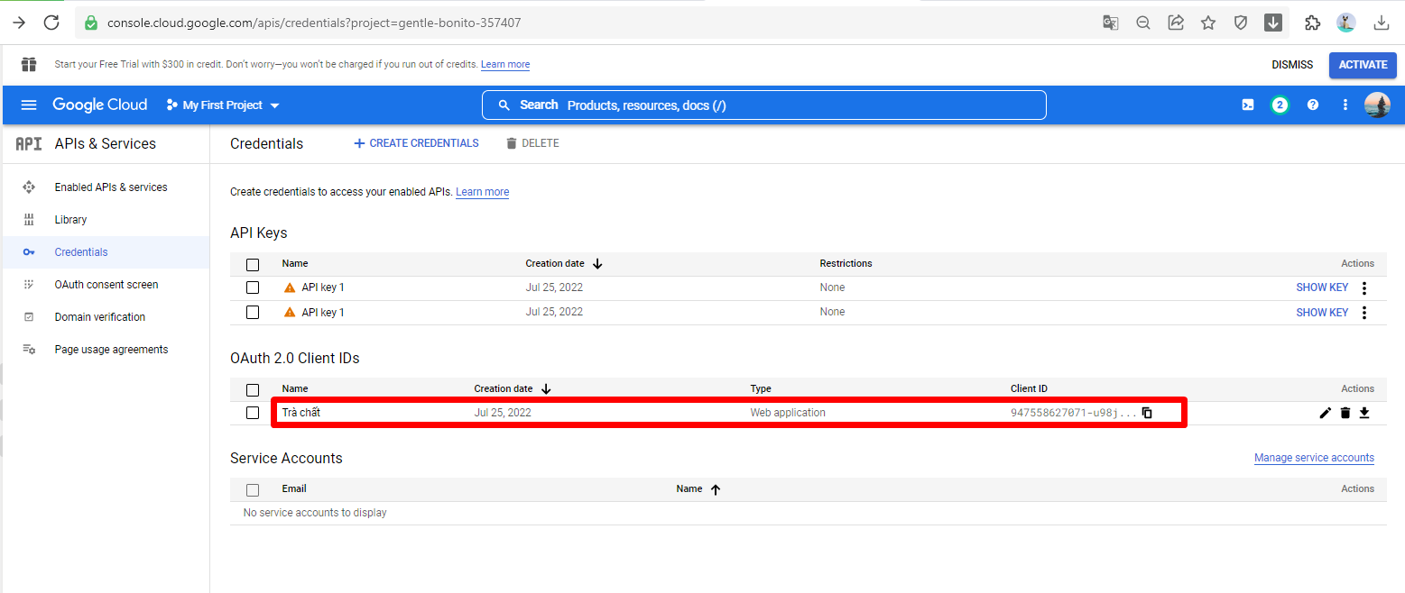This screenshot has height=593, width=1405.
Task: Open Library in the sidebar
Action: 70,220
